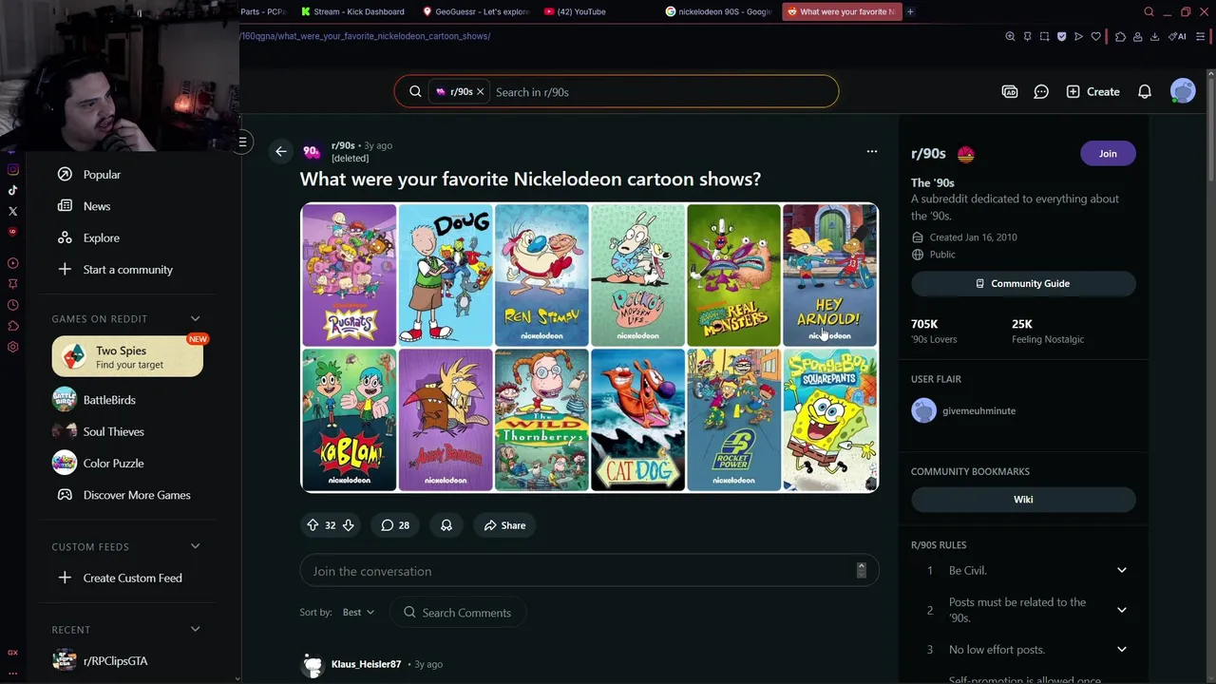Open the tab search magnifier in title bar
This screenshot has height=684, width=1216.
click(1149, 11)
